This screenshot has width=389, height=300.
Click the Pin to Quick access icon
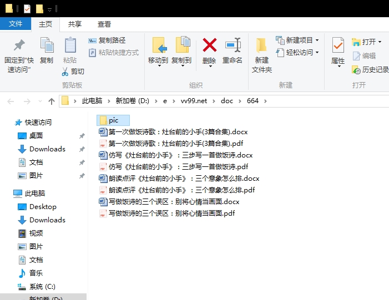(x=19, y=45)
